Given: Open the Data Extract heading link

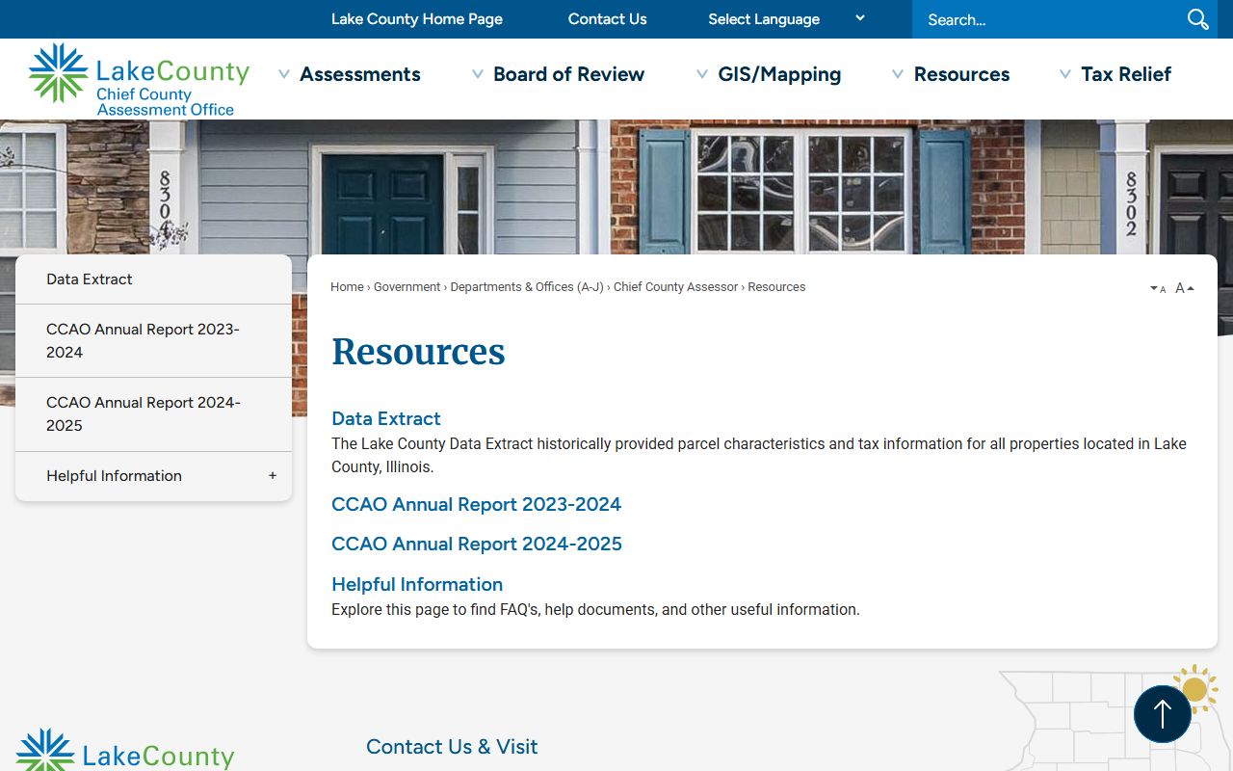Looking at the screenshot, I should pyautogui.click(x=386, y=419).
